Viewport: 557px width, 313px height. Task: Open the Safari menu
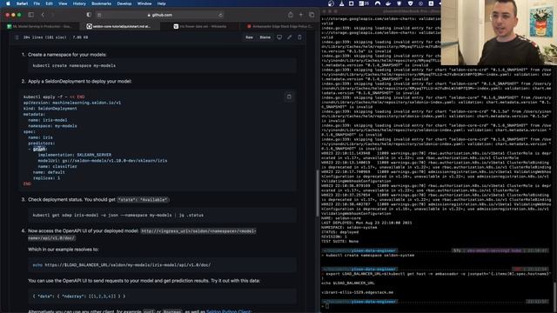click(22, 3)
